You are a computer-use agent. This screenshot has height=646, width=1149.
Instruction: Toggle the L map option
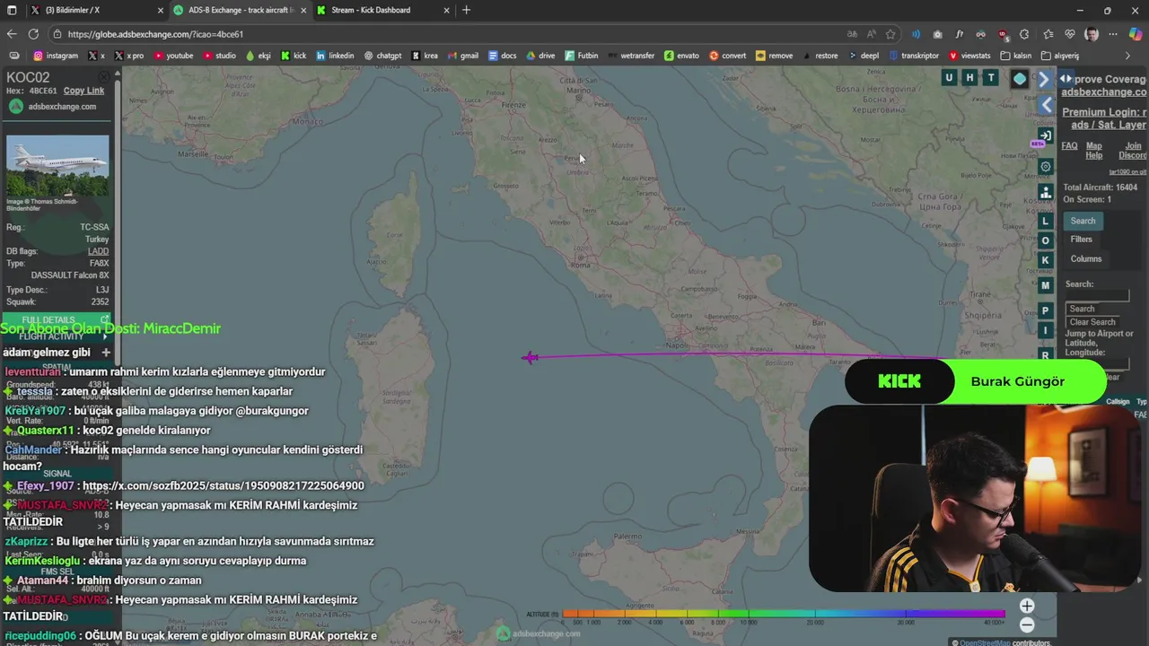coord(1045,221)
